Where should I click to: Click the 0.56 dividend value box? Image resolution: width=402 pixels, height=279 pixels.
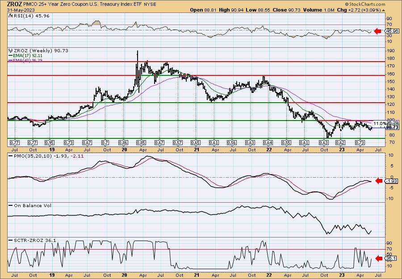pyautogui.click(x=232, y=142)
